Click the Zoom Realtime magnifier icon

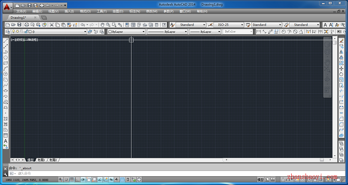point(108,25)
